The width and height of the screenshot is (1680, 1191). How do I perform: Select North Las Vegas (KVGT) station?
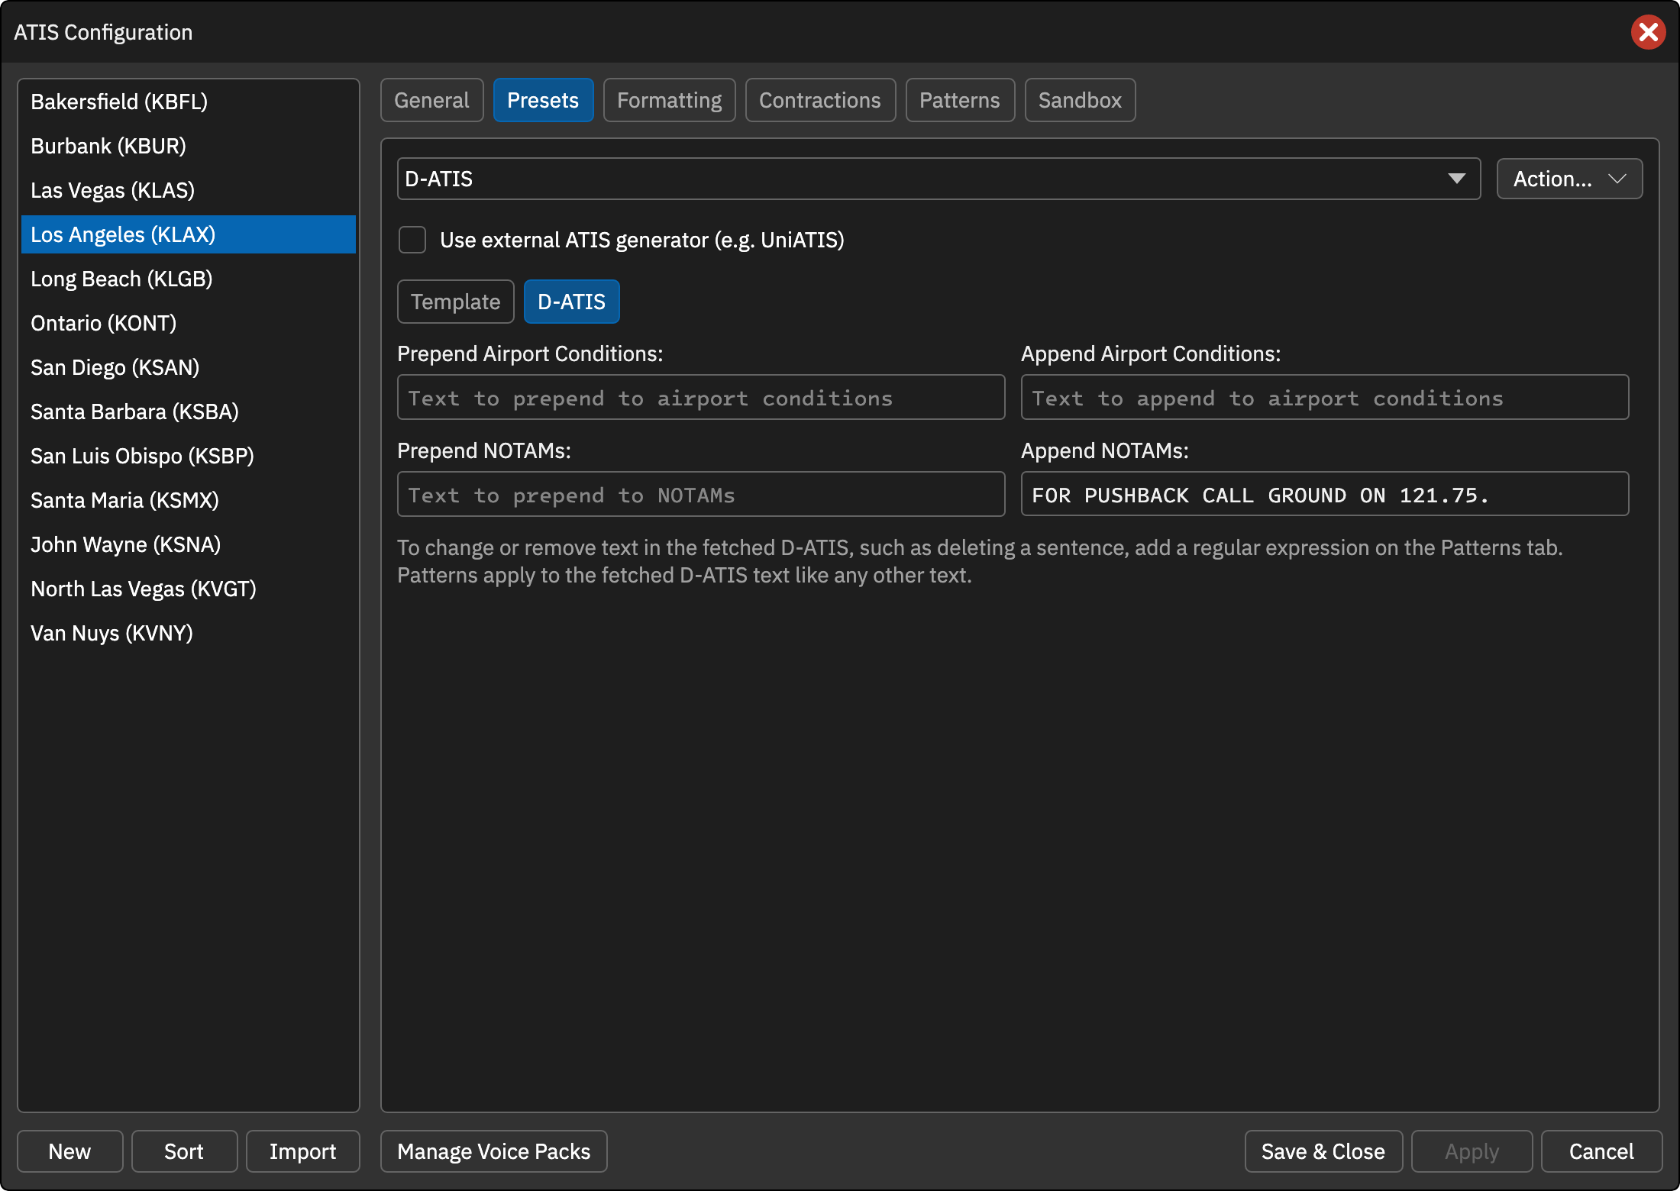point(189,589)
